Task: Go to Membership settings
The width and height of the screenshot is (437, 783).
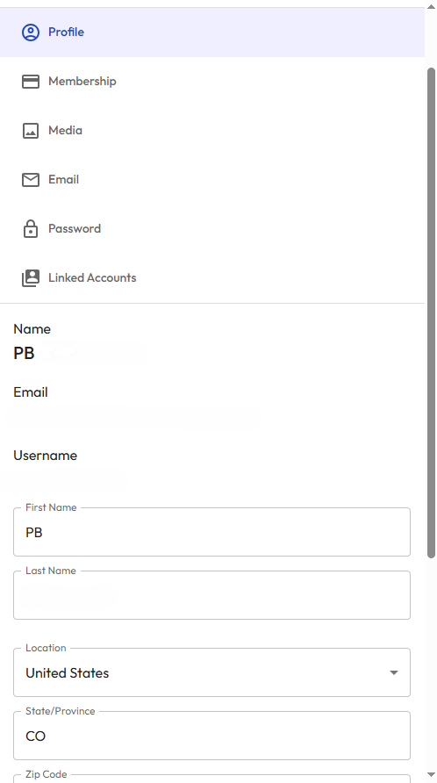Action: [212, 82]
